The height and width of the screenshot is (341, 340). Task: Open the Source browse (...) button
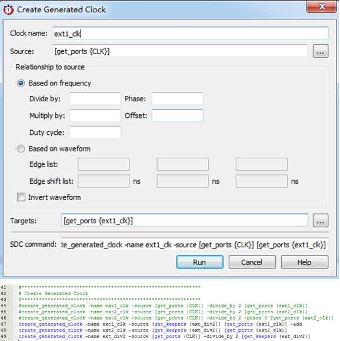pyautogui.click(x=320, y=51)
